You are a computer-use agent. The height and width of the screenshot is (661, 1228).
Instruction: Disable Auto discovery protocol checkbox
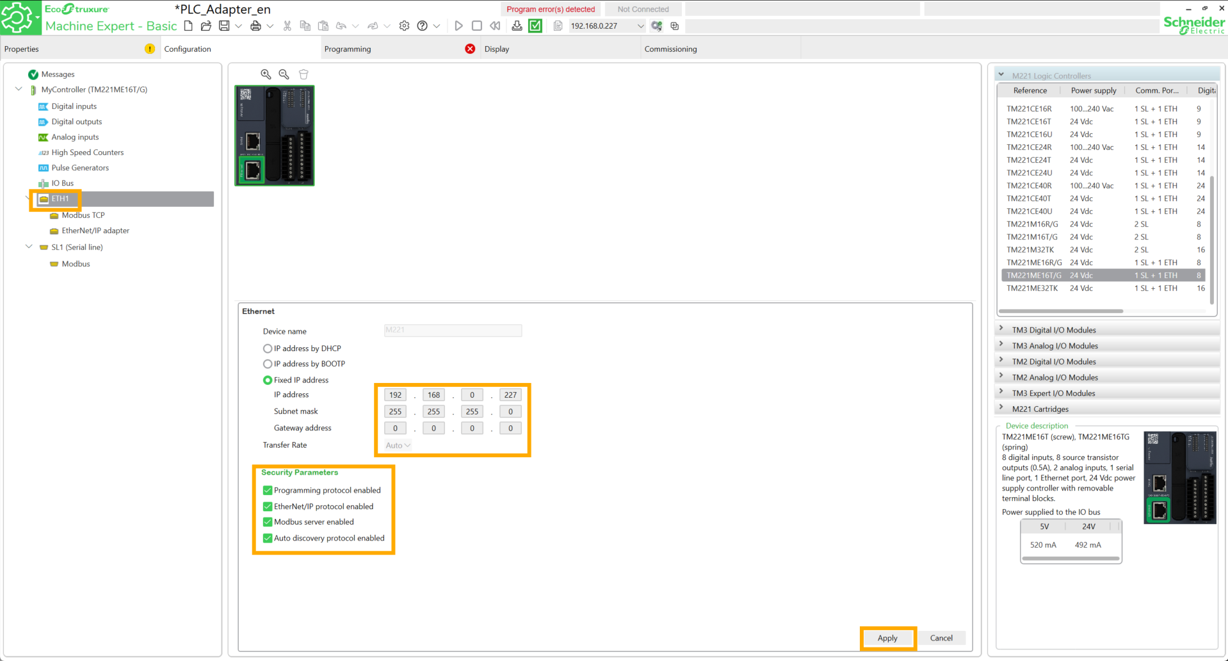point(268,538)
